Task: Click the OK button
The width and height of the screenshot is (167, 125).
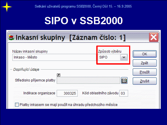Action: tap(145, 54)
